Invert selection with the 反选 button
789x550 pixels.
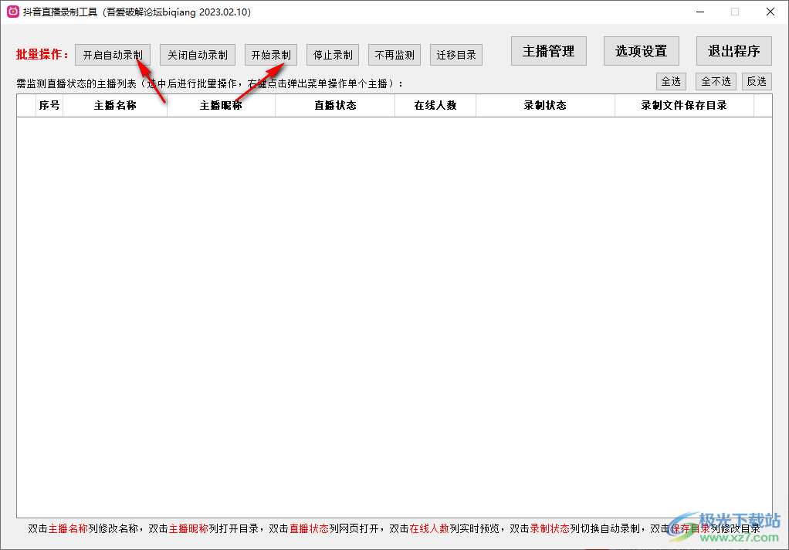coord(757,80)
